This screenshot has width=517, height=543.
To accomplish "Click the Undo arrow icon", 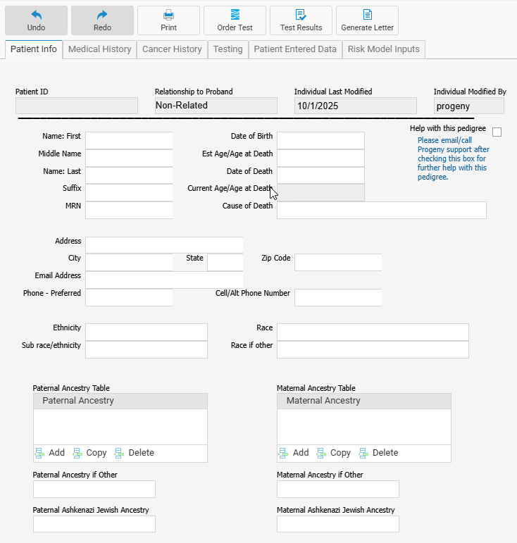I will coord(36,15).
